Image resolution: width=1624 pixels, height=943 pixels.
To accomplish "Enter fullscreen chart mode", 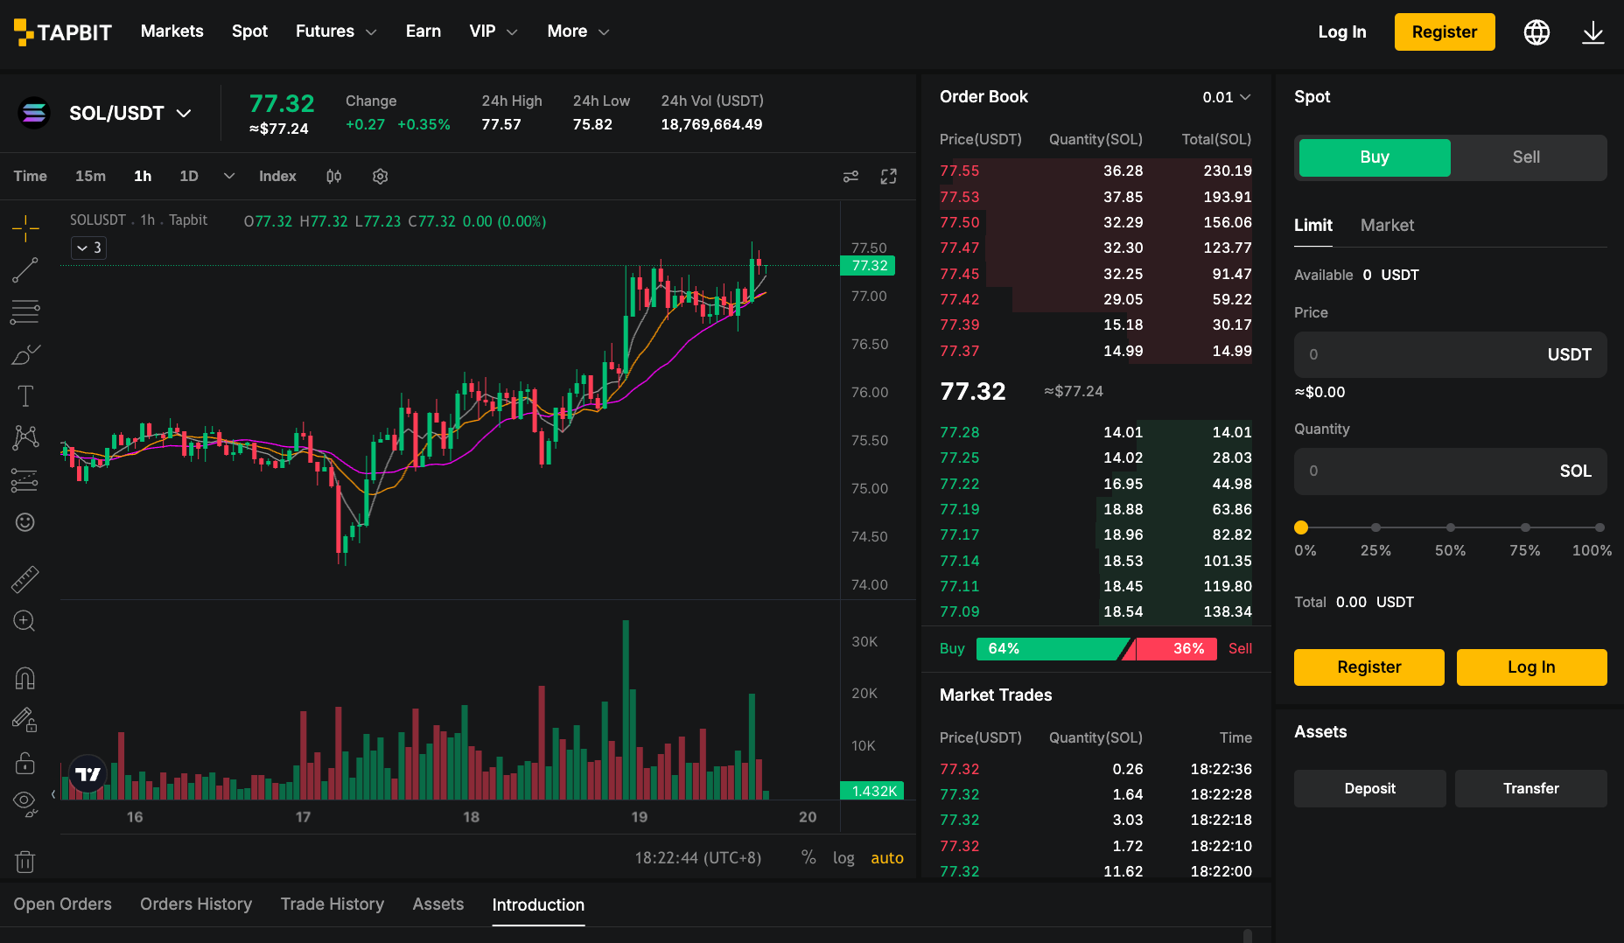I will (889, 177).
